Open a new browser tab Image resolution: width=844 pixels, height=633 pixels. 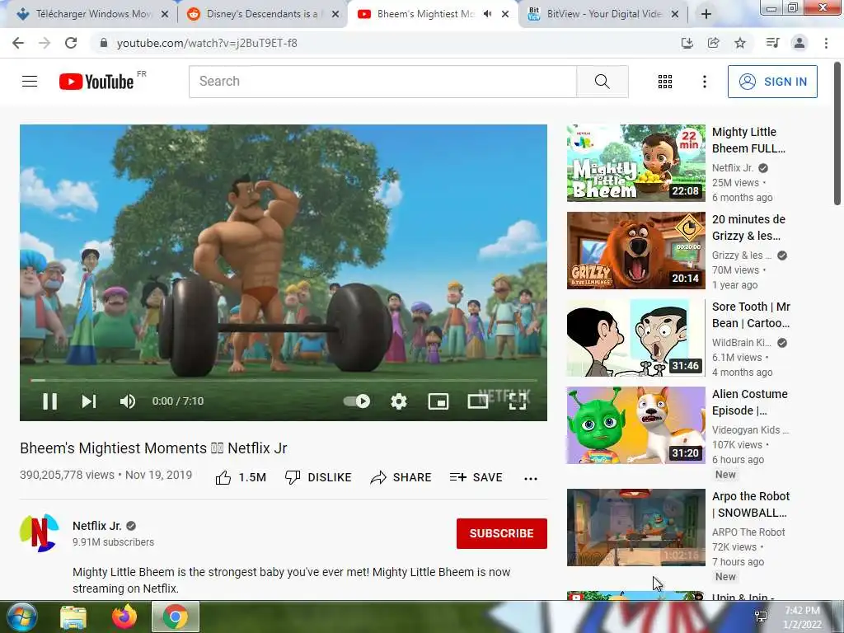[x=706, y=14]
